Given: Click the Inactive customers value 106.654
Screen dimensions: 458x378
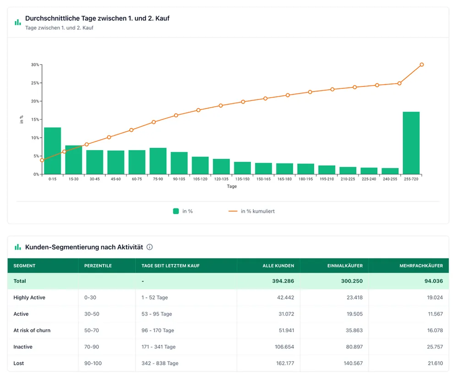Looking at the screenshot, I should [x=284, y=347].
